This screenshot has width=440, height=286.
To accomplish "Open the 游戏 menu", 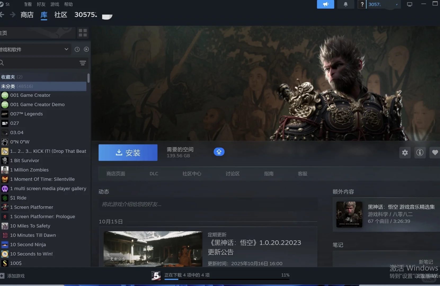I will 55,4.
